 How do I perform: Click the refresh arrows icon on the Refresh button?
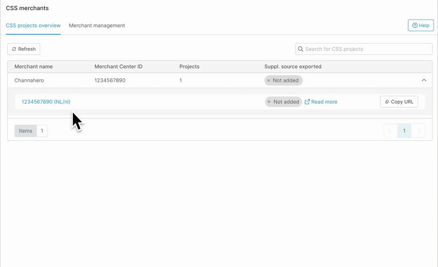point(14,49)
